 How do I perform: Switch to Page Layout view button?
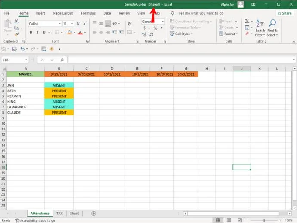click(229, 220)
